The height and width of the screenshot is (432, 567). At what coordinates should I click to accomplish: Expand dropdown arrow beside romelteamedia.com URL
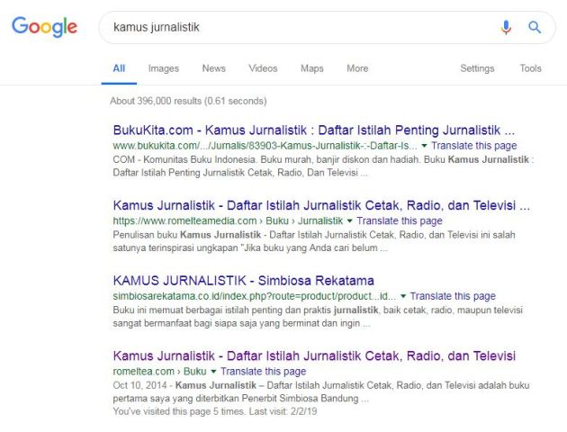click(350, 221)
